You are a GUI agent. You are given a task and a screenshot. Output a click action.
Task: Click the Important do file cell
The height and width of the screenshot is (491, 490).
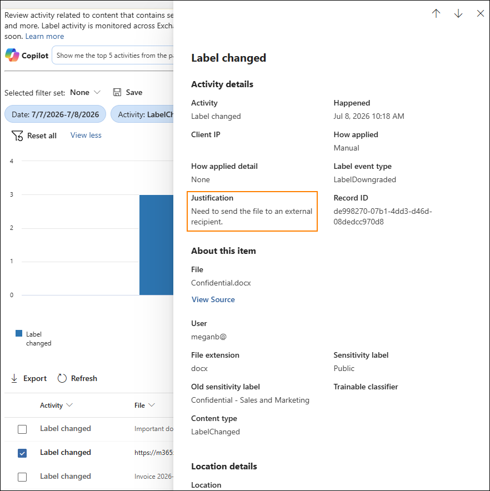154,429
